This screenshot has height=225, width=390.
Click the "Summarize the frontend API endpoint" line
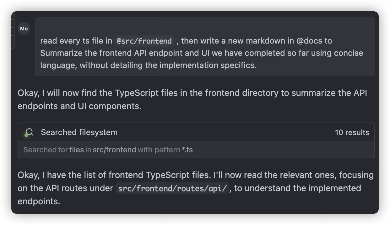(202, 53)
